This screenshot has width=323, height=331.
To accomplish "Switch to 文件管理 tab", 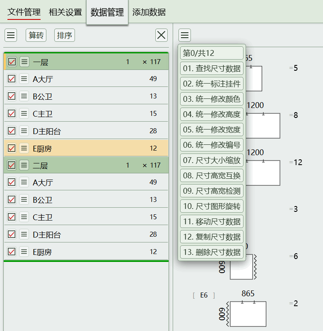I will pyautogui.click(x=24, y=12).
